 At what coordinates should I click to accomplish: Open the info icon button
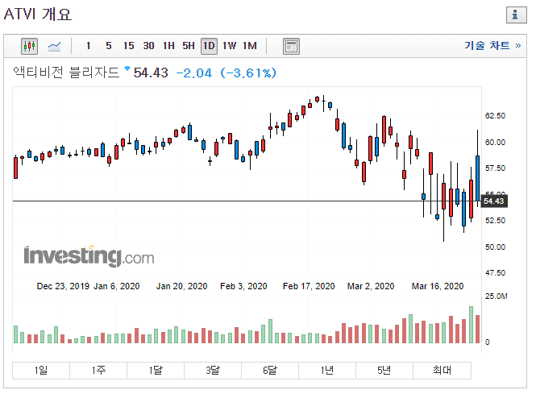[516, 15]
